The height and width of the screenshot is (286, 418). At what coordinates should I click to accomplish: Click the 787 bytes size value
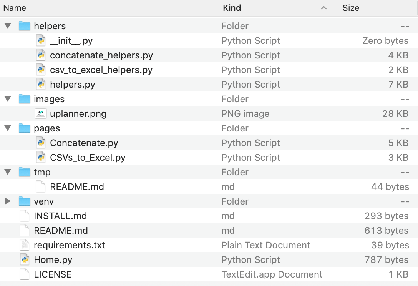(x=386, y=259)
